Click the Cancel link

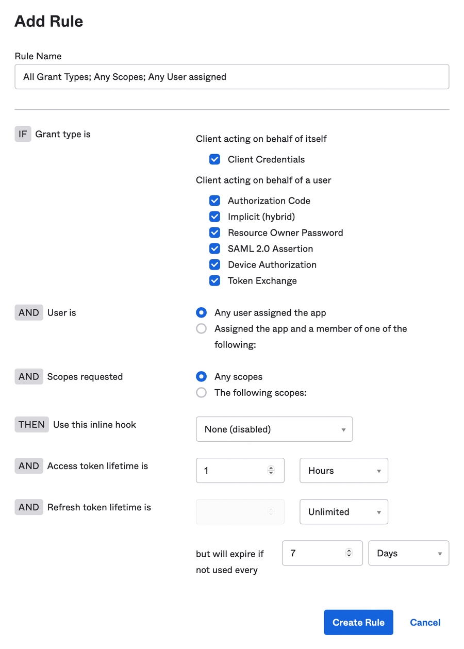pos(425,622)
